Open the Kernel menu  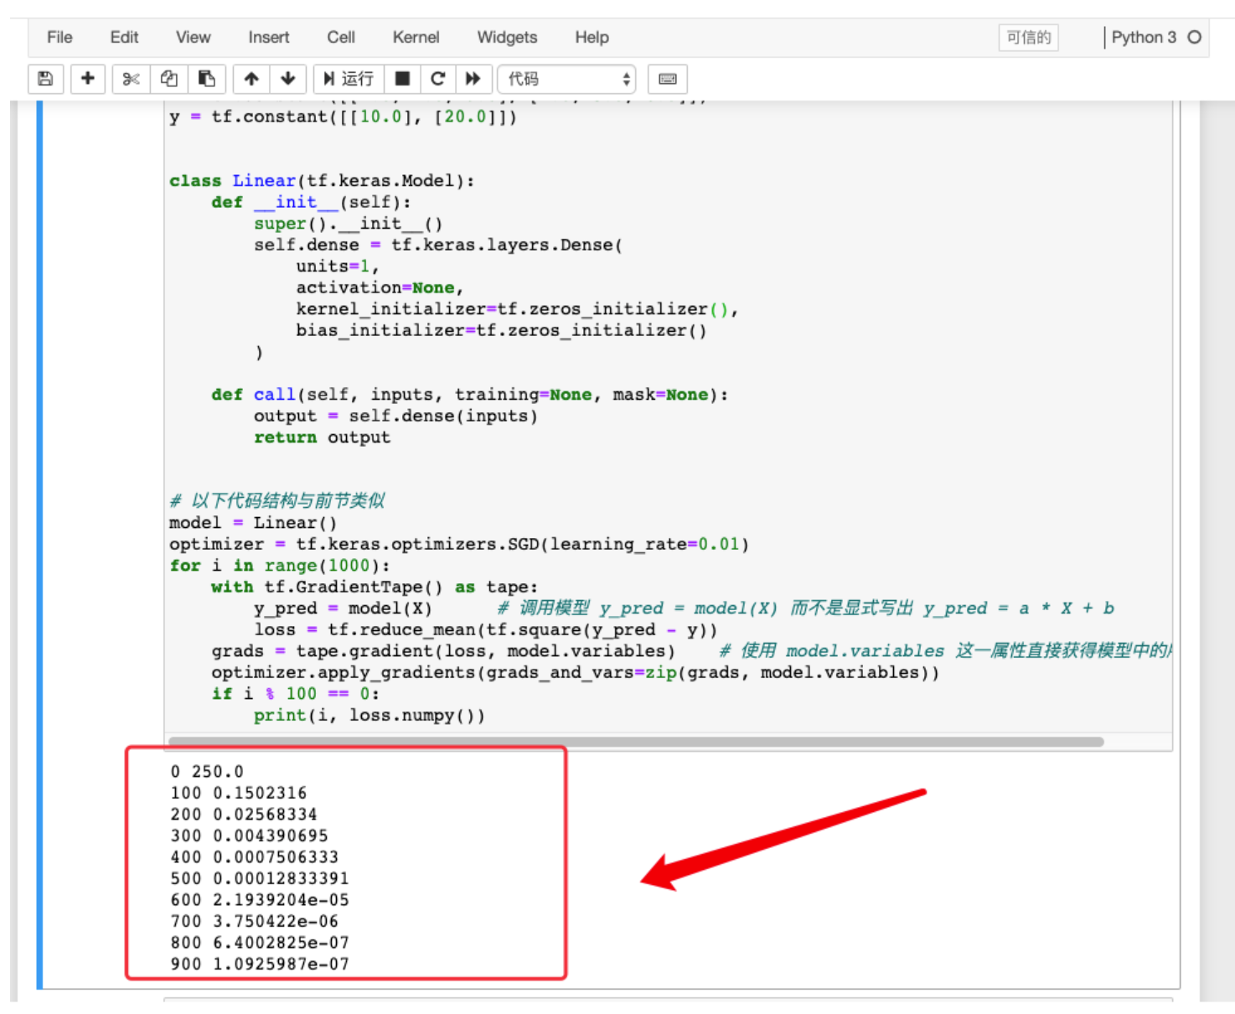click(x=416, y=37)
